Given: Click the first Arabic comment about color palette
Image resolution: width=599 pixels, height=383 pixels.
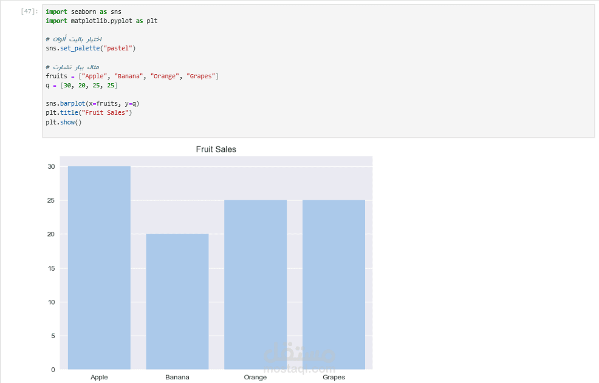Looking at the screenshot, I should [74, 39].
